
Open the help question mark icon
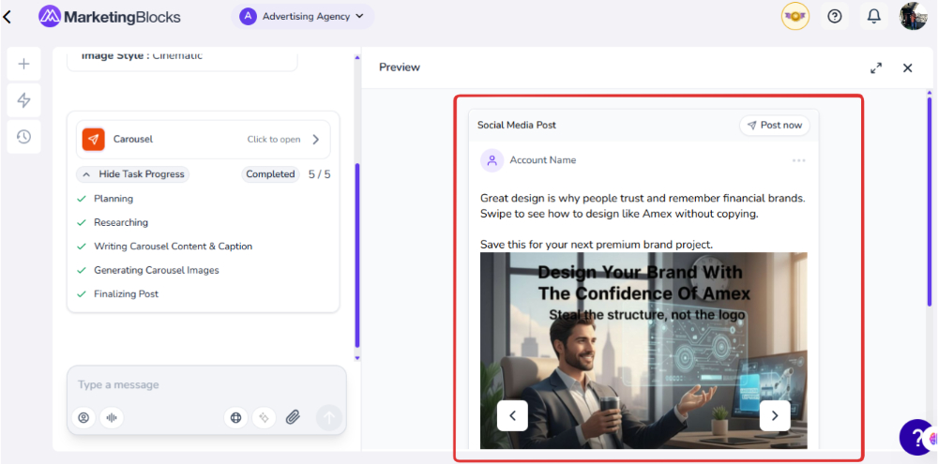[834, 16]
